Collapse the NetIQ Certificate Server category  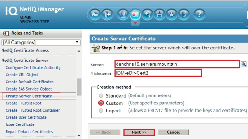[x=25, y=60]
